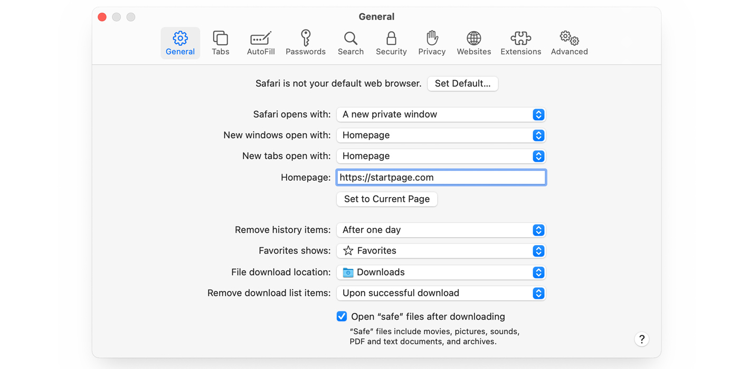Viewport: 739px width, 369px height.
Task: Change the New tabs open with option
Action: [441, 156]
